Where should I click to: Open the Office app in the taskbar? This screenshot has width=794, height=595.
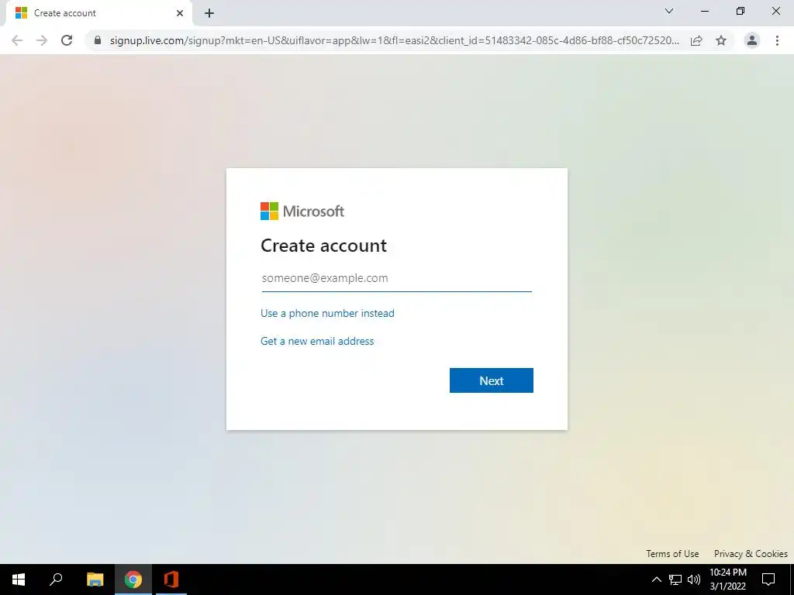coord(171,580)
